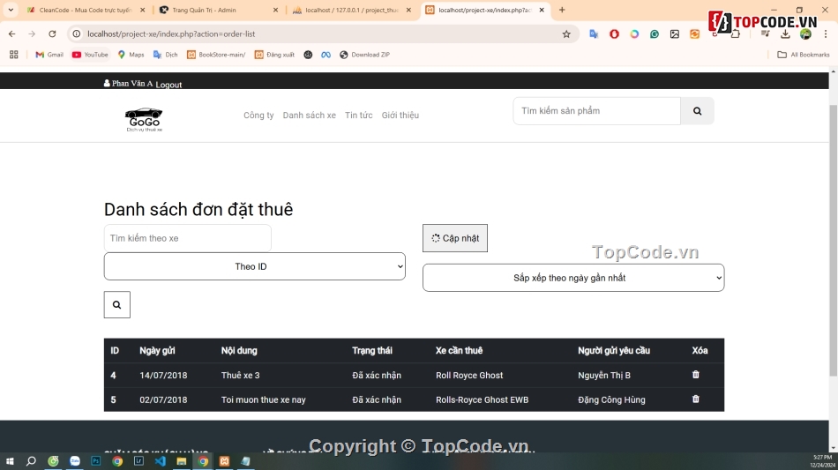Click the 'Cập nhật' button
The width and height of the screenshot is (838, 470).
[455, 238]
